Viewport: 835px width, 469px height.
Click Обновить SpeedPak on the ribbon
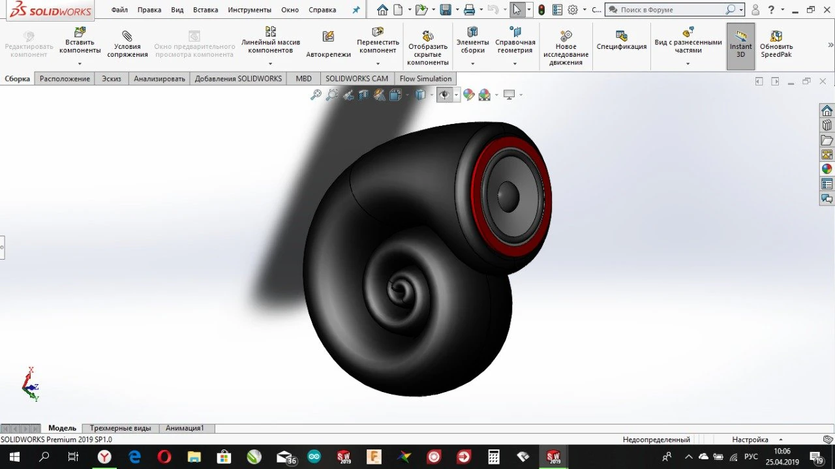[x=776, y=46]
